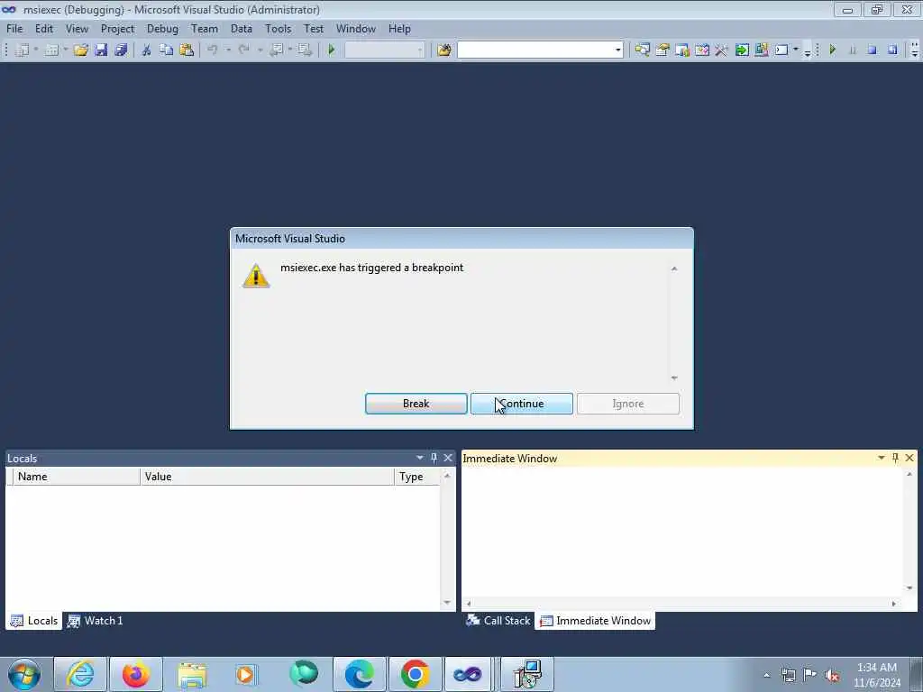Open Solution Explorer from toolbar icon
923x692 pixels.
pos(642,50)
